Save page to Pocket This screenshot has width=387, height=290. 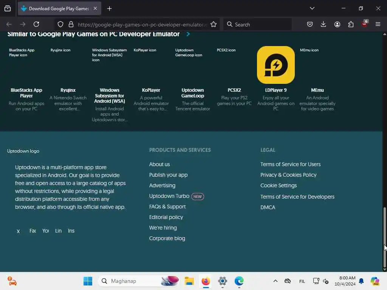click(310, 24)
